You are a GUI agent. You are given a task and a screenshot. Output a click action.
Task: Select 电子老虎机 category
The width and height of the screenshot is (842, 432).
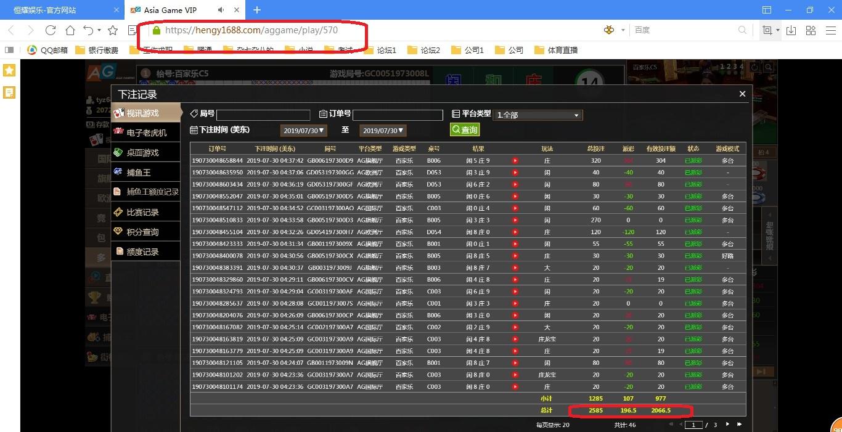[146, 132]
